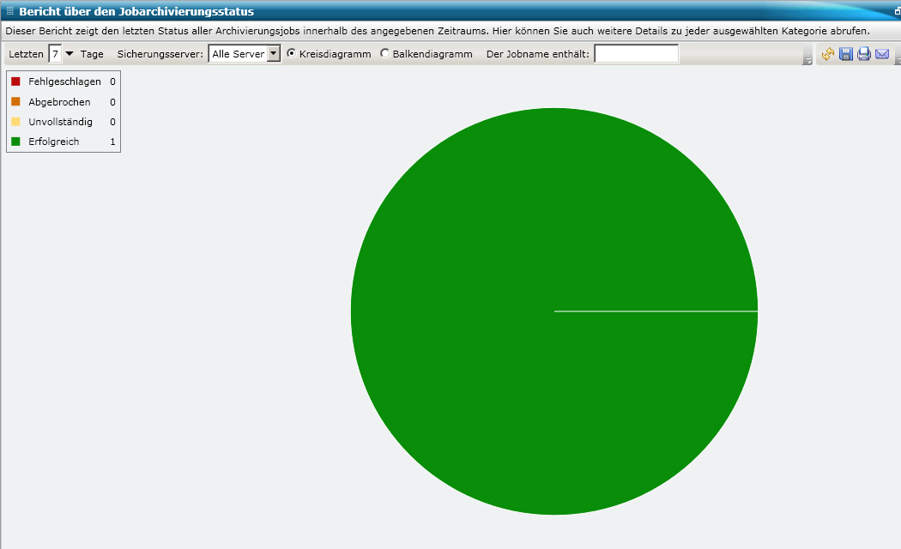This screenshot has width=901, height=549.
Task: Click the green Erfolgreich legend swatch
Action: [x=15, y=142]
